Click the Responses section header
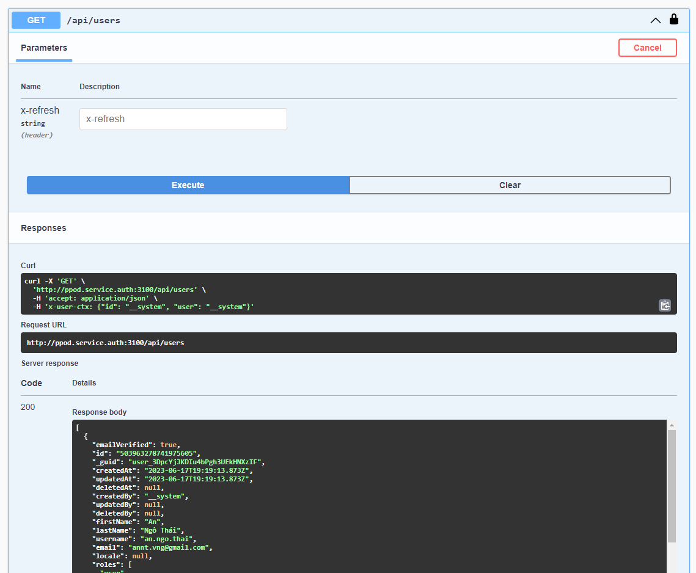696x573 pixels. [x=43, y=228]
